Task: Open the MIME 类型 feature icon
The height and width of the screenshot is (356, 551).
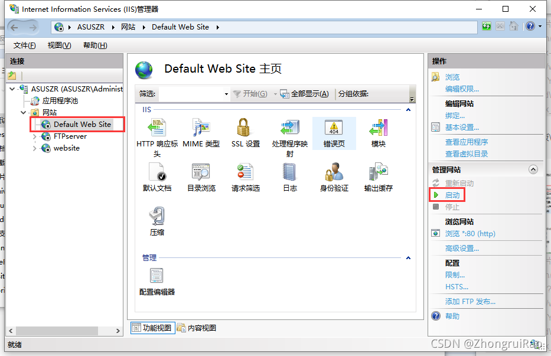Action: pyautogui.click(x=201, y=128)
